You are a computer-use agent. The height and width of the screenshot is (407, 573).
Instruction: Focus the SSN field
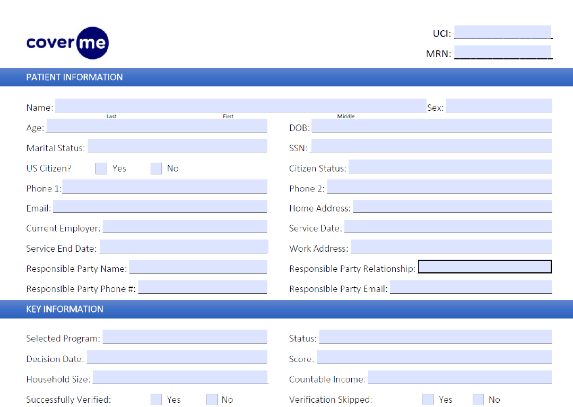click(x=431, y=146)
